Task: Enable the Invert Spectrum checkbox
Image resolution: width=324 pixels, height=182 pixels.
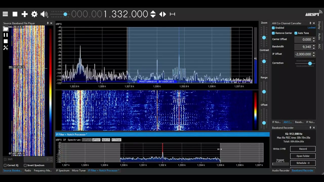Action: [25, 165]
